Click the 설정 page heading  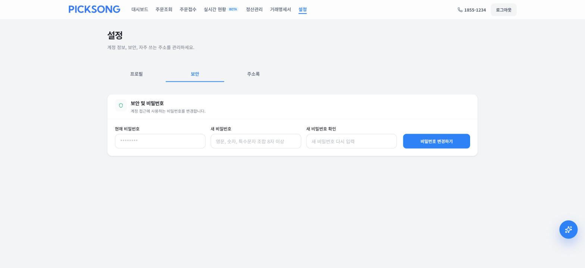pos(115,35)
